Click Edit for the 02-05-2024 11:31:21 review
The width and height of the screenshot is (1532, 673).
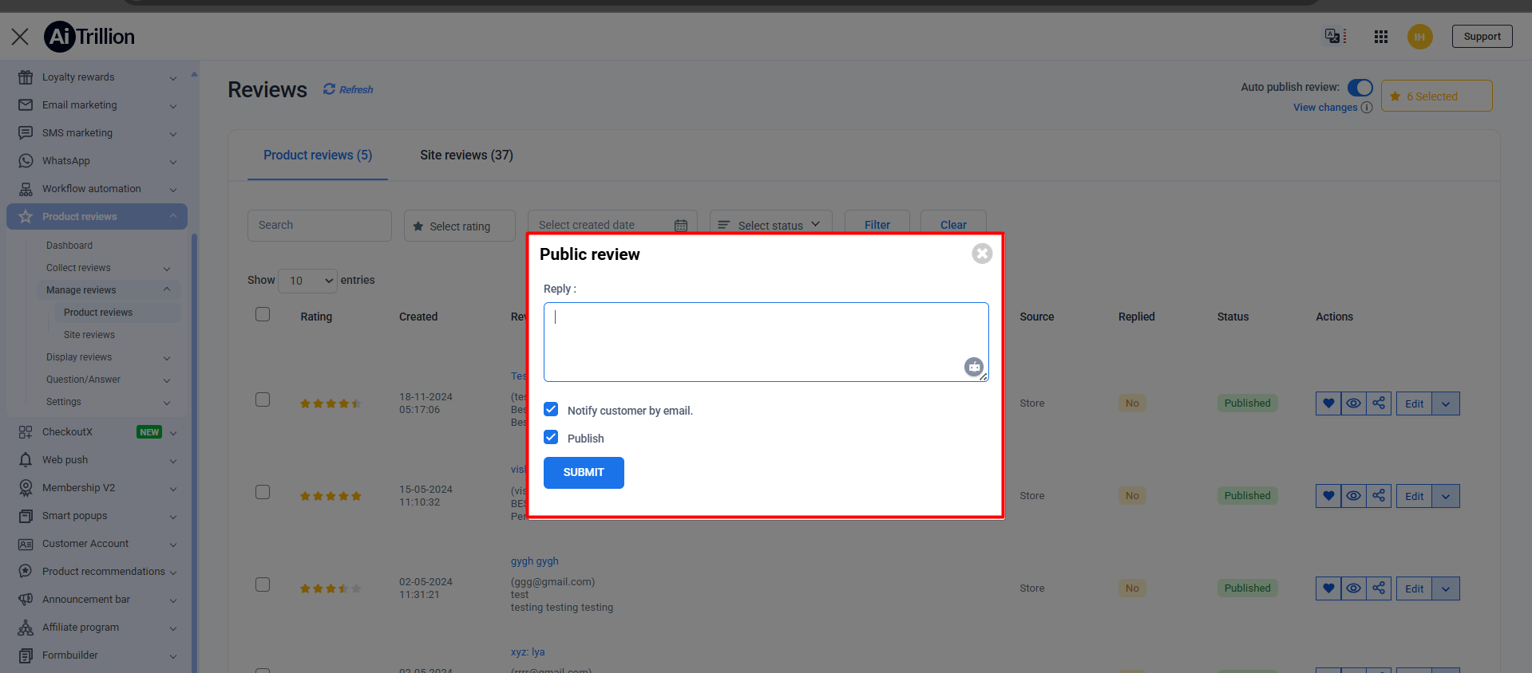click(1414, 588)
